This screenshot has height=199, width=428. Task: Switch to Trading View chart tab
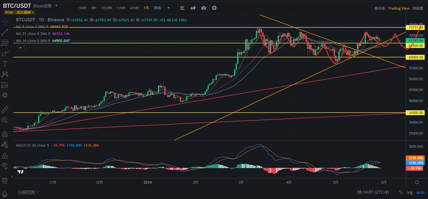(399, 8)
